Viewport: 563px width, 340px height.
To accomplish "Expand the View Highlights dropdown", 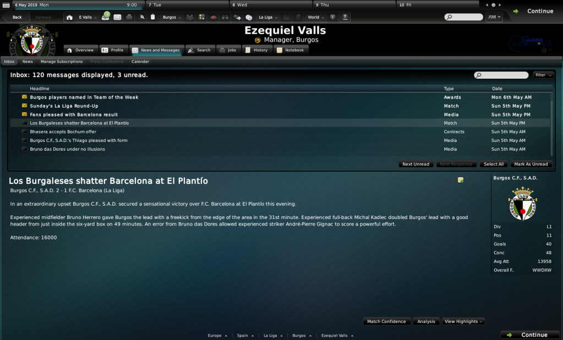I will click(463, 321).
